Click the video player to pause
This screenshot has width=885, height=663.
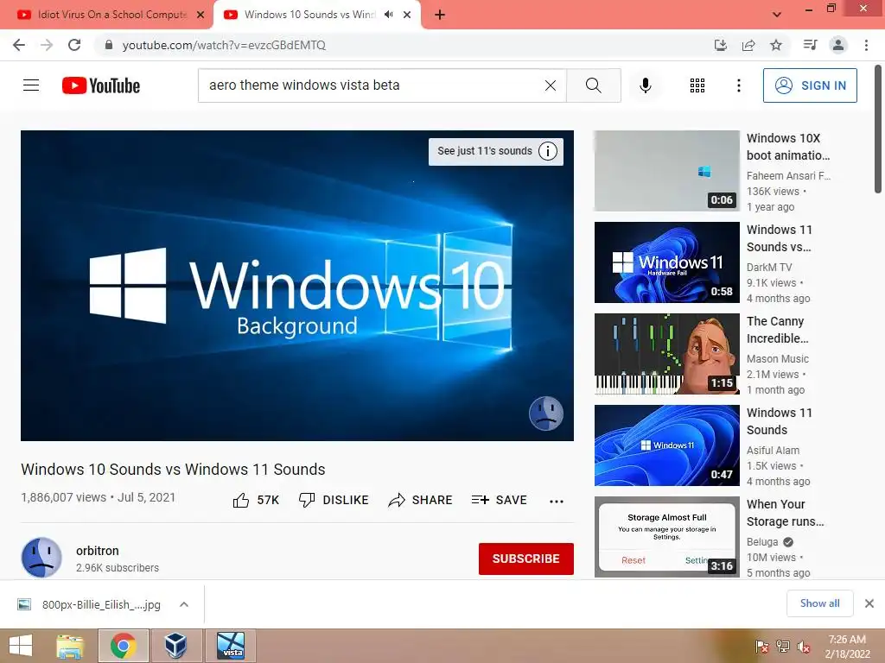click(297, 285)
